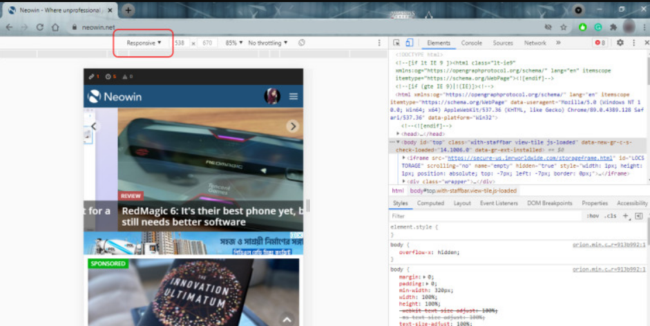Open the Extensions puzzle icon
This screenshot has height=326, width=650.
coord(613,27)
